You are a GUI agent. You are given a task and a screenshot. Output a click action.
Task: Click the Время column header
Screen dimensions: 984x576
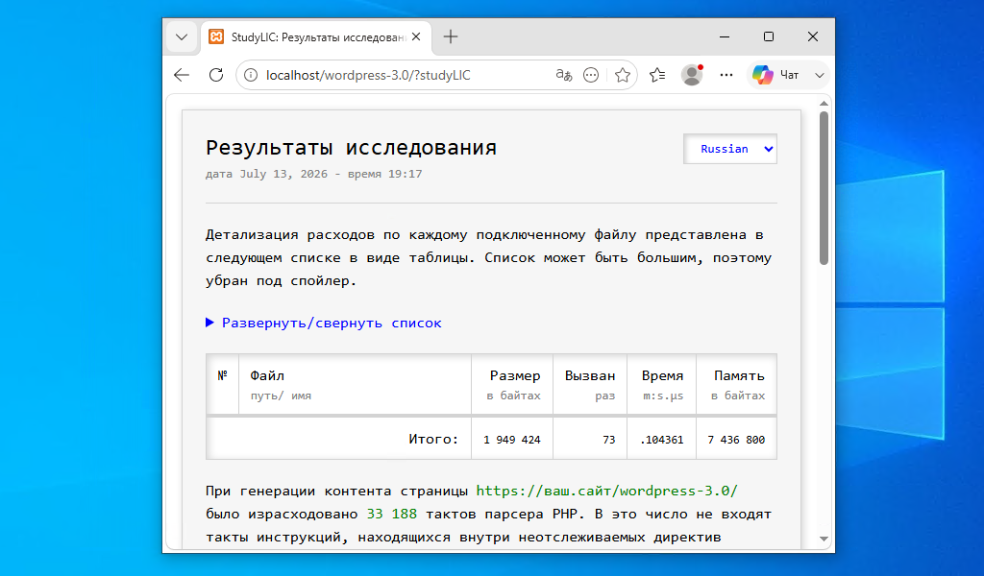662,384
